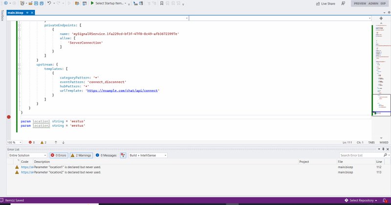Toggle the 0 Errors filter

click(x=59, y=155)
